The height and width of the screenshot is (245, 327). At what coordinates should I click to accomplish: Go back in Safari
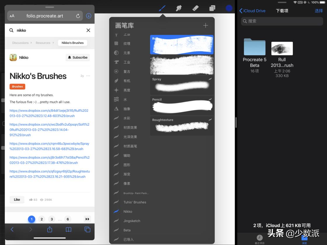point(12,229)
